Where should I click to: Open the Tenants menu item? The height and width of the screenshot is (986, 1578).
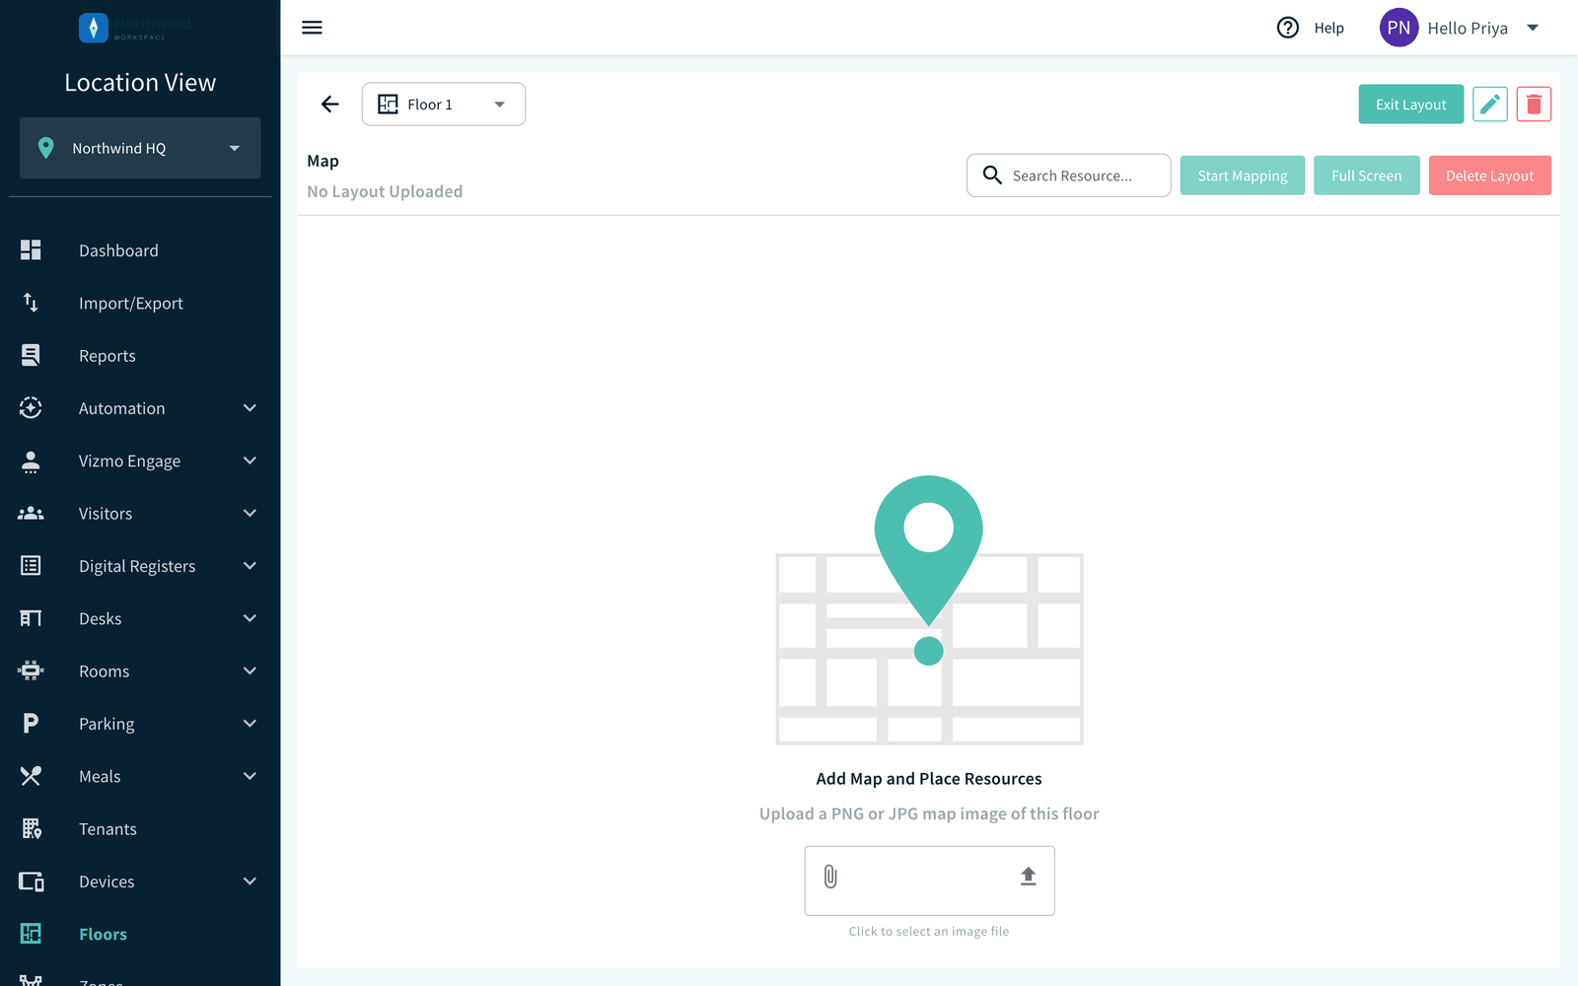click(140, 828)
